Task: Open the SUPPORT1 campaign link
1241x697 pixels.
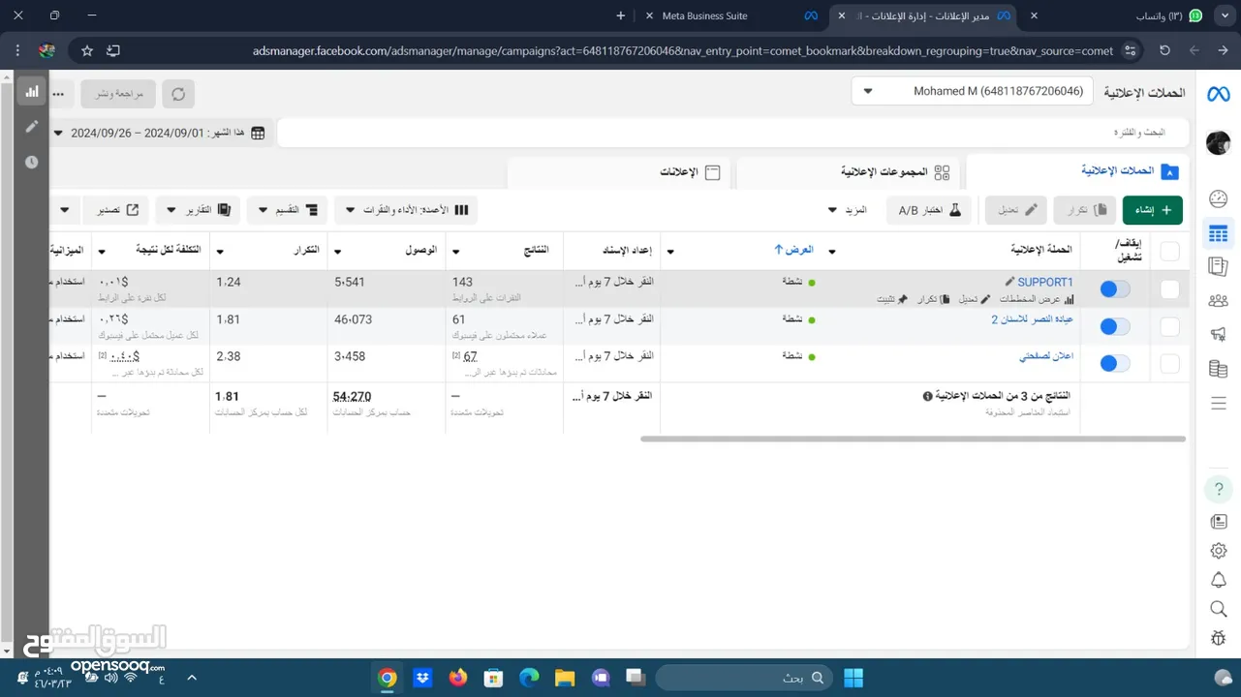Action: (1045, 282)
